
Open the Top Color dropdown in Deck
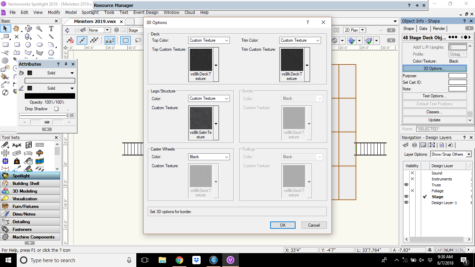click(x=209, y=40)
